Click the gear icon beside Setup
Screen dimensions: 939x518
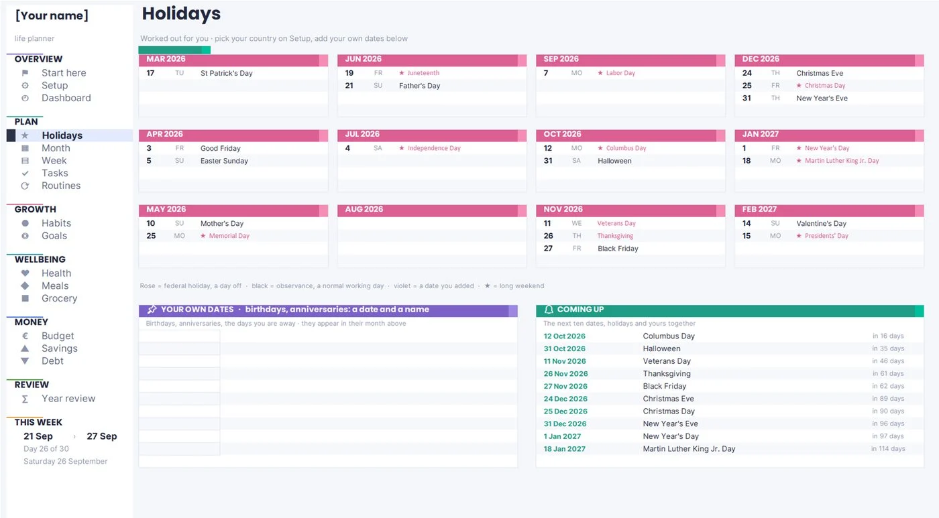(x=25, y=86)
